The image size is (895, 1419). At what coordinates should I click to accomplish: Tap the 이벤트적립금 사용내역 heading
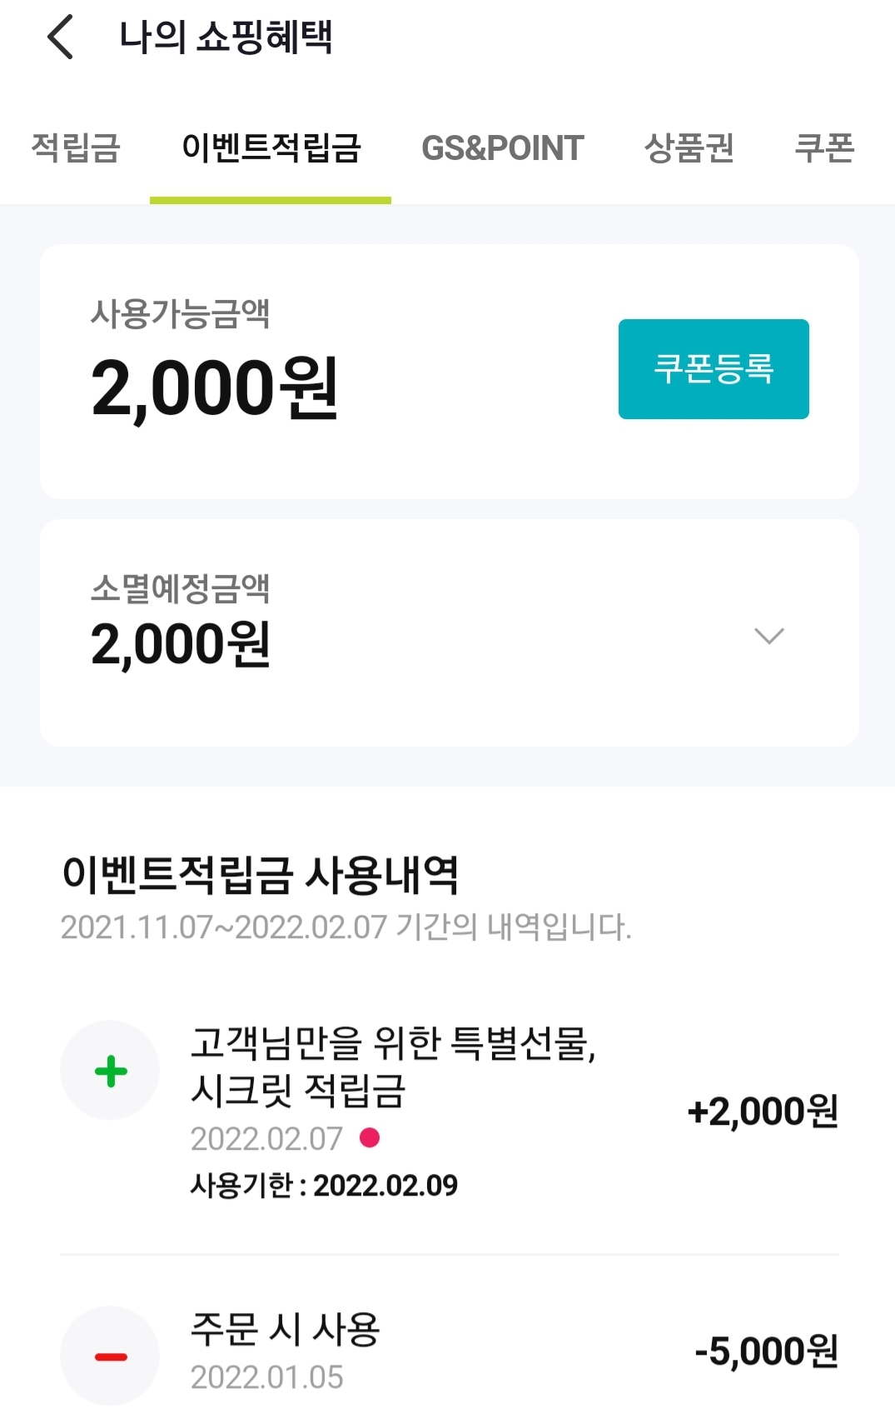[261, 875]
